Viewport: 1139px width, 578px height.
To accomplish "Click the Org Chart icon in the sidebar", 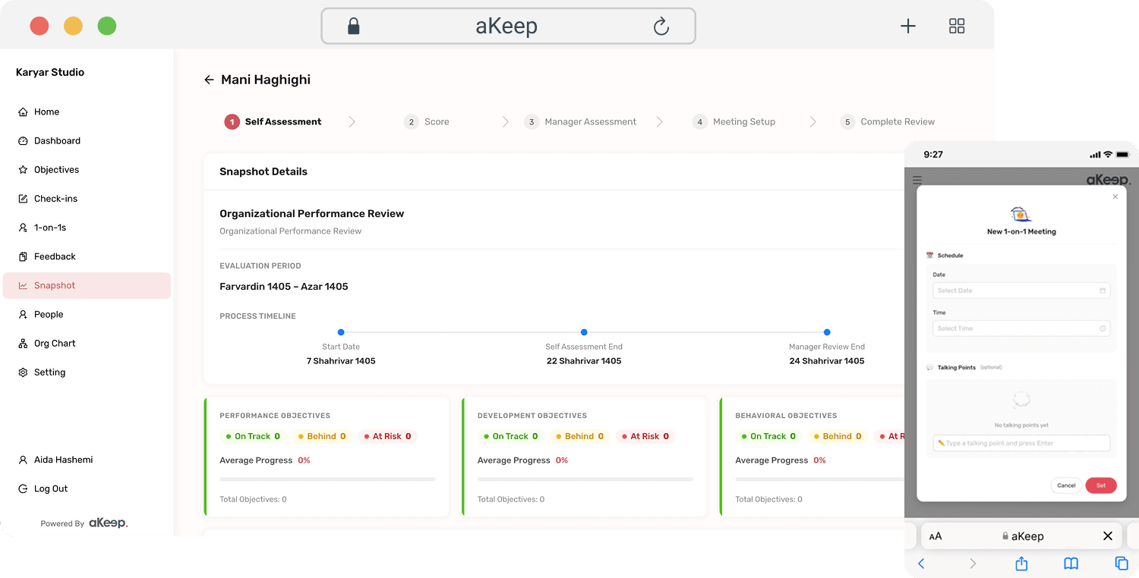I will coord(23,344).
